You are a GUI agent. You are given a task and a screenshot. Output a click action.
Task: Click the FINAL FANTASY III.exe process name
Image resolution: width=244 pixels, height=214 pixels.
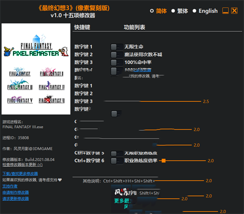[x=23, y=127]
